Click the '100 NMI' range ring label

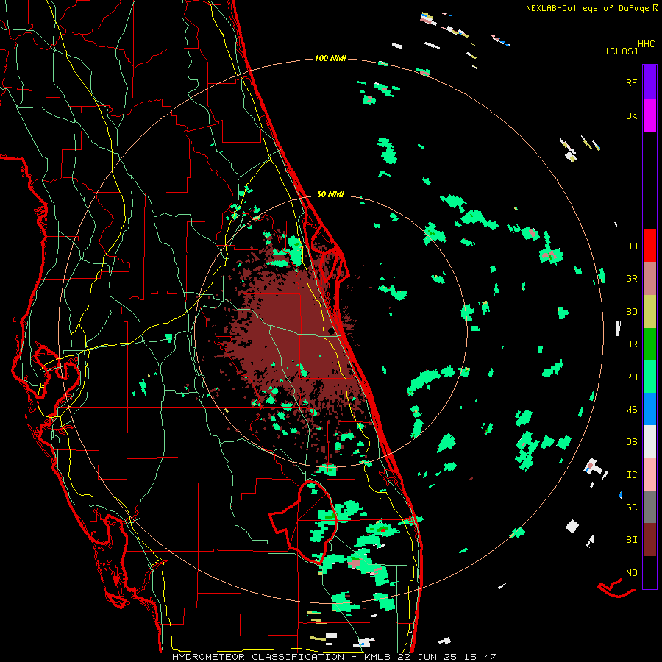tap(330, 58)
